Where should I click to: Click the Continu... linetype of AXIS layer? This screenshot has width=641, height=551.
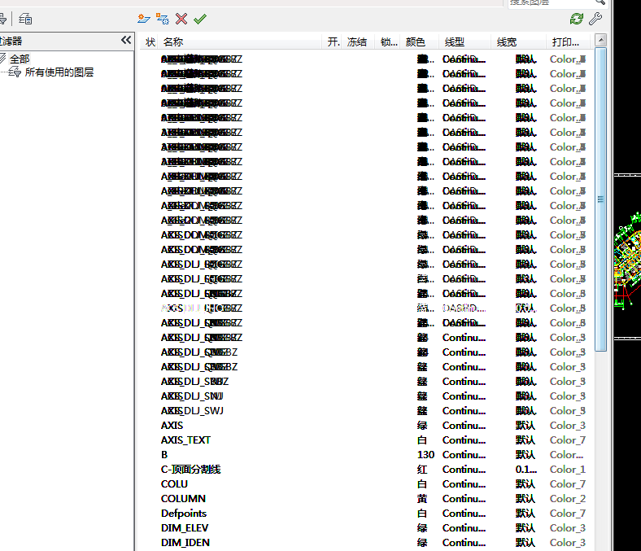click(464, 426)
